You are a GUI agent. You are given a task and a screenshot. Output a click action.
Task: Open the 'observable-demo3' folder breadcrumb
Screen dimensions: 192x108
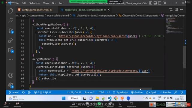[58, 16]
